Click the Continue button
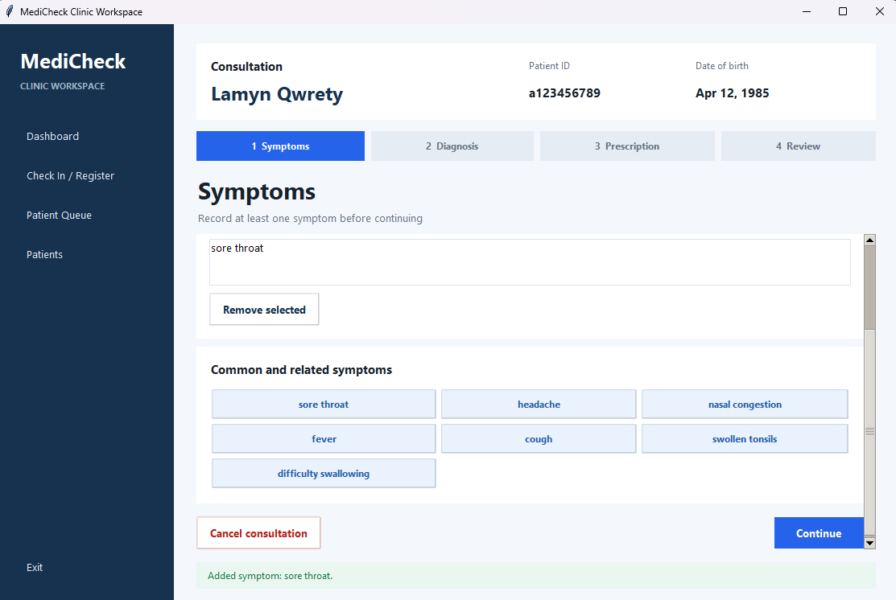Image resolution: width=896 pixels, height=600 pixels. click(818, 533)
